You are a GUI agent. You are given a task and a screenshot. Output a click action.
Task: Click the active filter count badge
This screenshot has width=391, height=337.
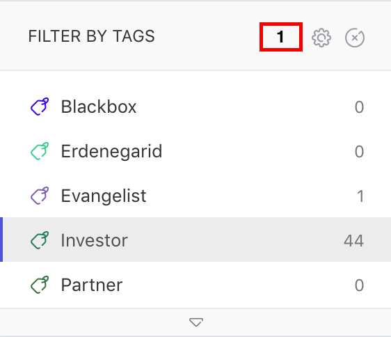(281, 37)
